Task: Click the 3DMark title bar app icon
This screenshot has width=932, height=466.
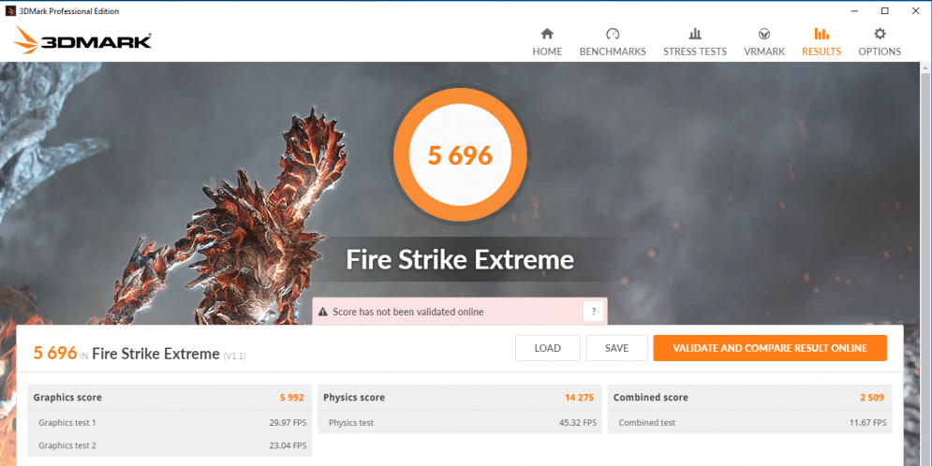Action: tap(10, 10)
